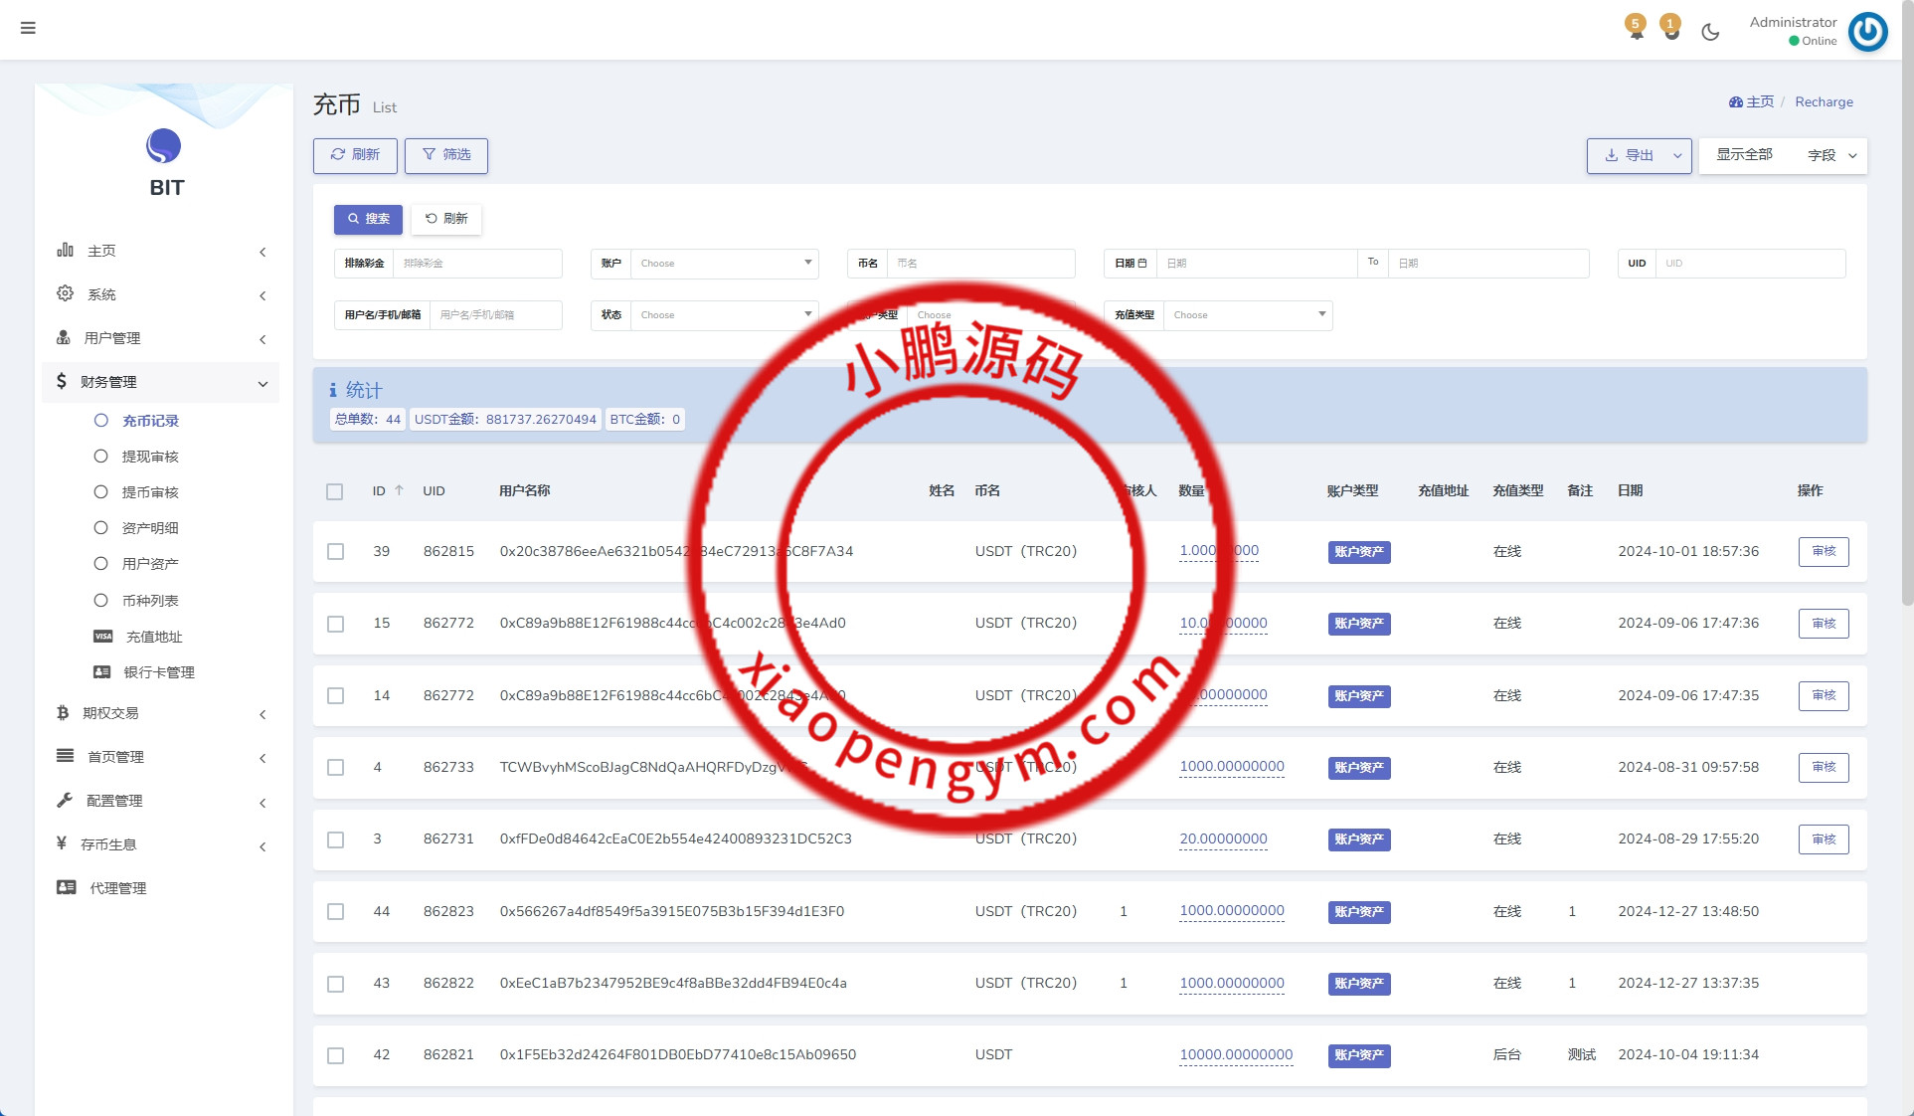Click the BIT logo icon
1914x1116 pixels.
(x=164, y=146)
